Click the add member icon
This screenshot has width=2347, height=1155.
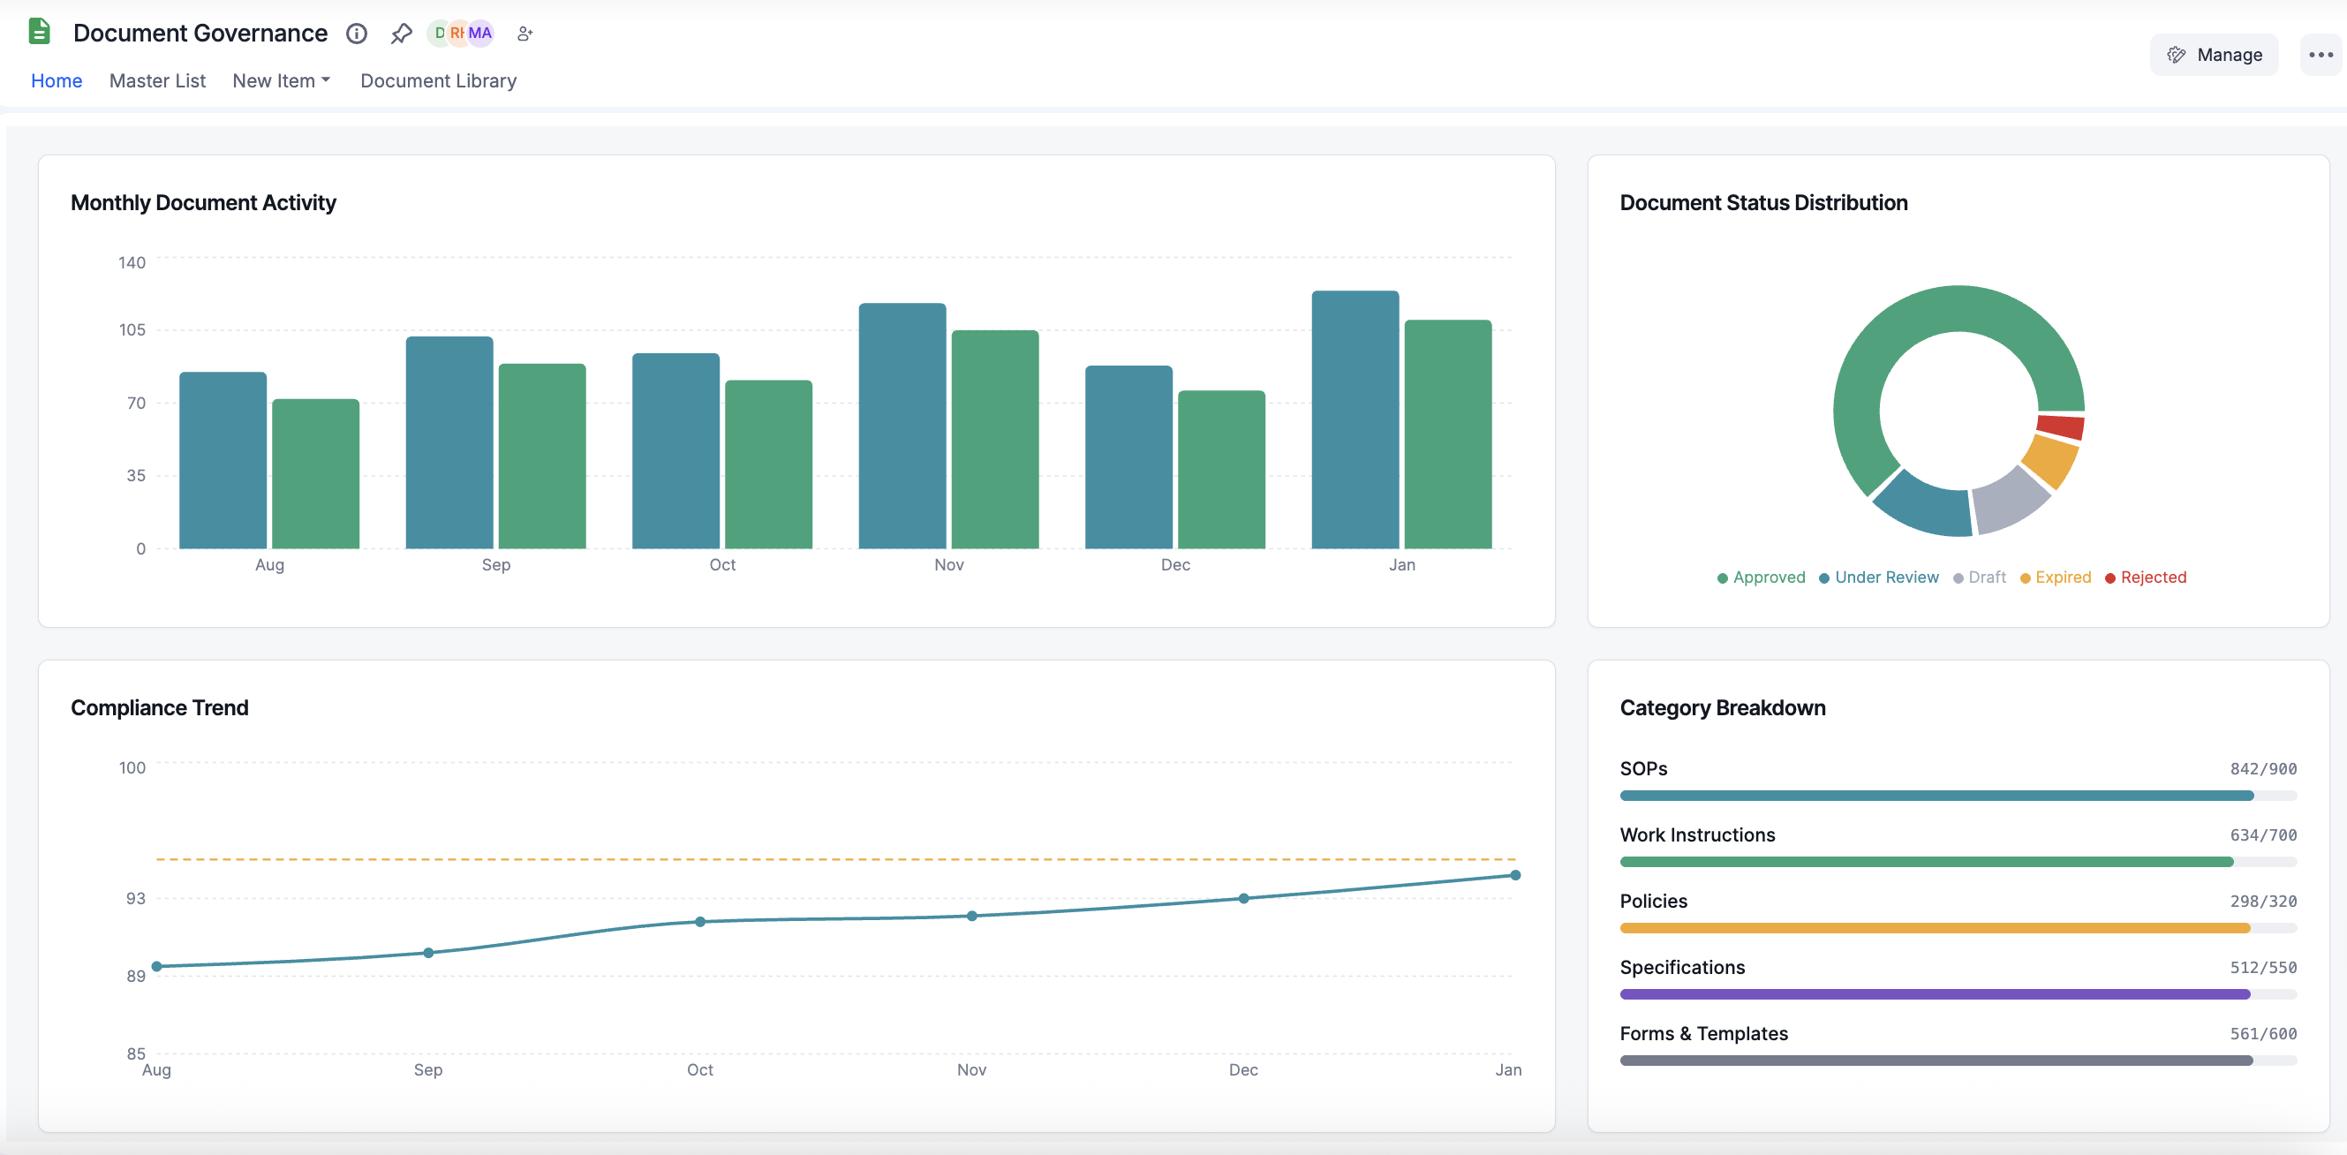coord(524,34)
